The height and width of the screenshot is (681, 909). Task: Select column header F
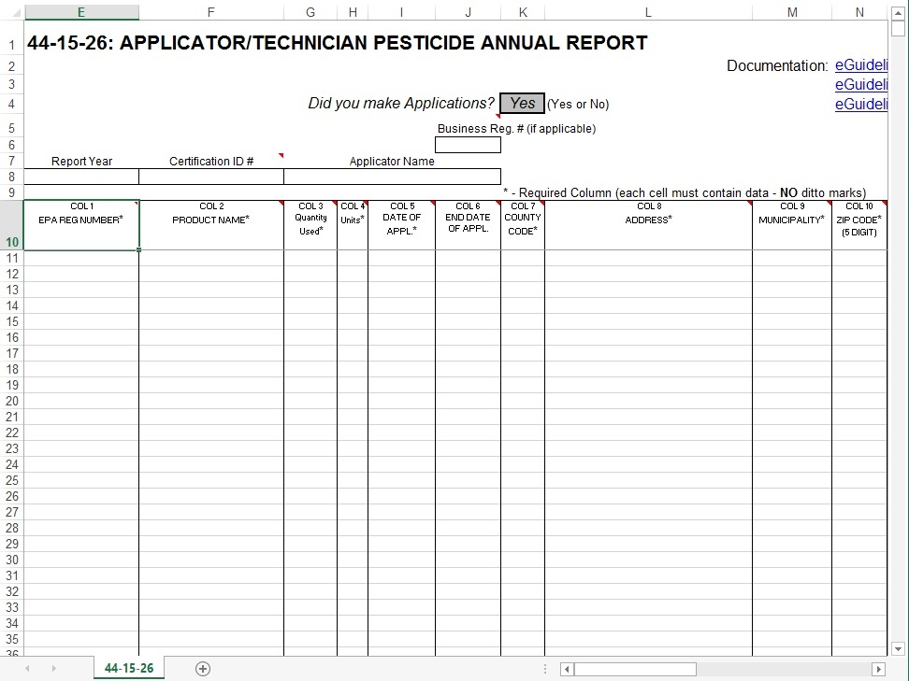point(211,12)
